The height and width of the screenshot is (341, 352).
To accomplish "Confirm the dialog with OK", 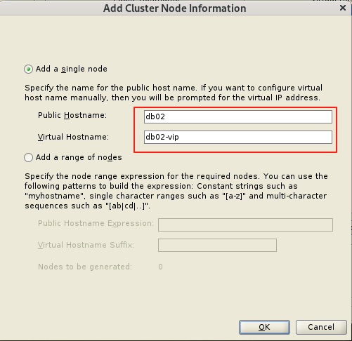I will point(264,327).
